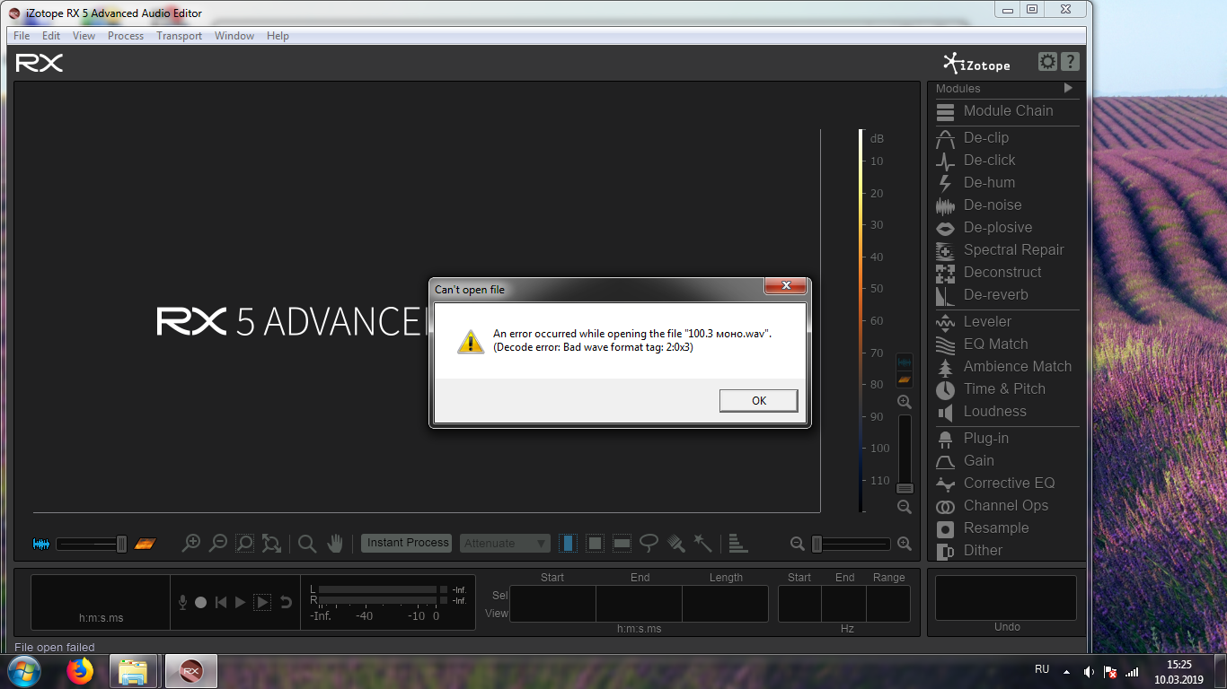The width and height of the screenshot is (1227, 689).
Task: Click OK in the error dialog
Action: click(759, 401)
